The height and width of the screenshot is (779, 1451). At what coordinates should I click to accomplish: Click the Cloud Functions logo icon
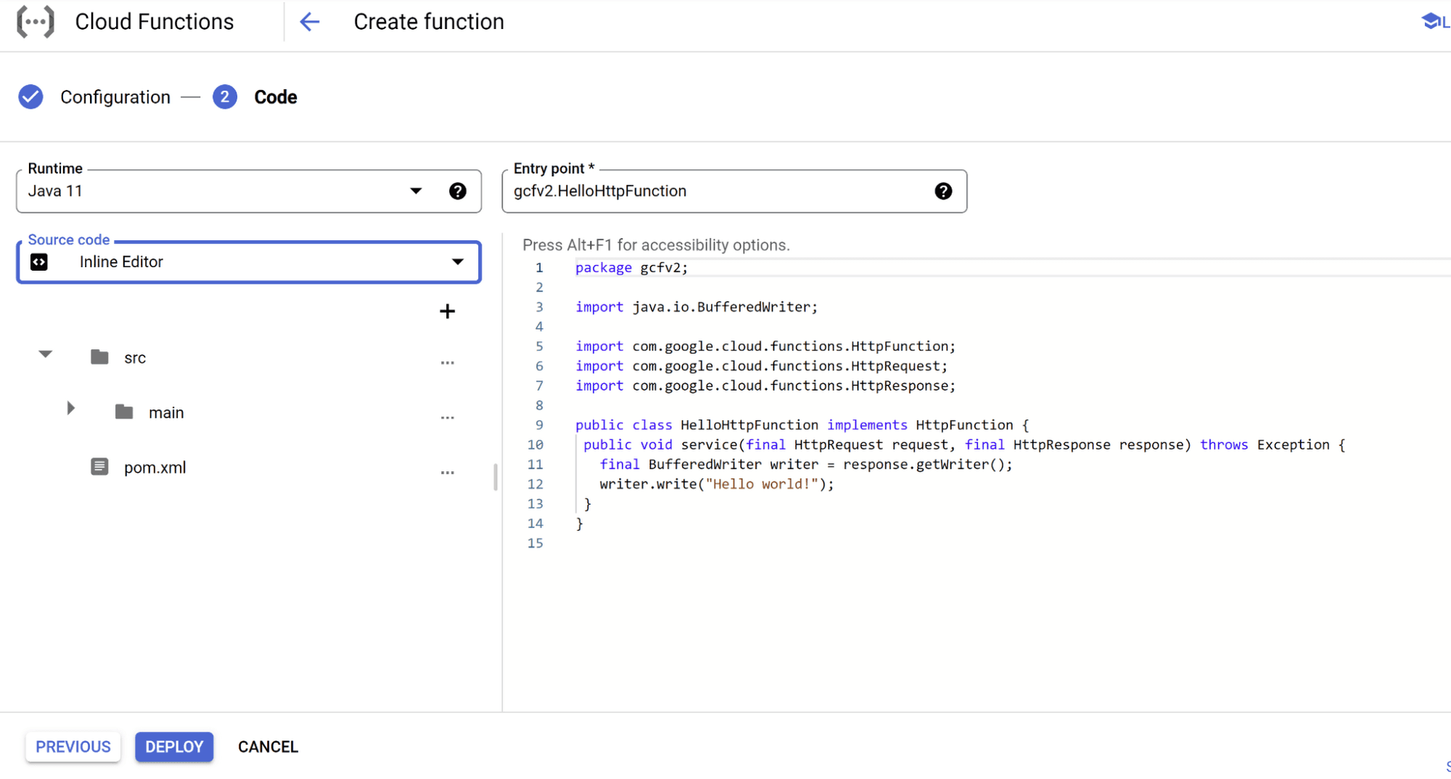[x=36, y=21]
